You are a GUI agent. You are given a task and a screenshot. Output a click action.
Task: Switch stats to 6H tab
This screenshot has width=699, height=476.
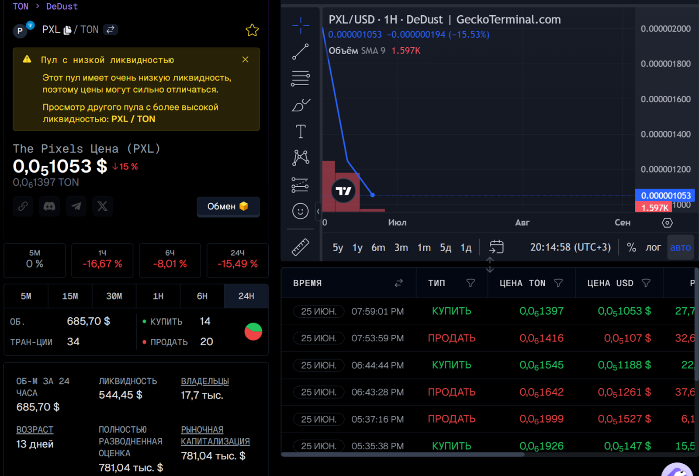pos(202,296)
